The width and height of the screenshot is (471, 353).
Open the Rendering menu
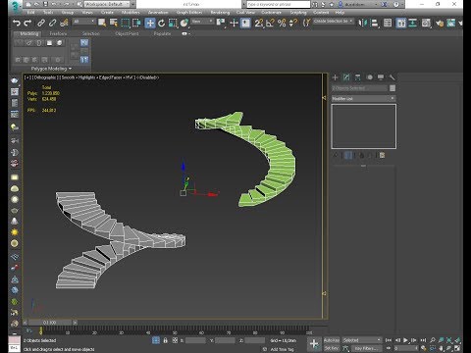coord(220,13)
